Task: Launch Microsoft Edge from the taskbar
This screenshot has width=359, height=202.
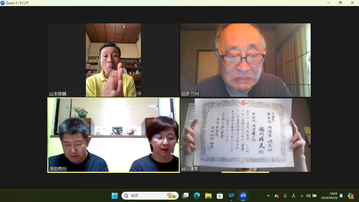Action: click(x=197, y=196)
